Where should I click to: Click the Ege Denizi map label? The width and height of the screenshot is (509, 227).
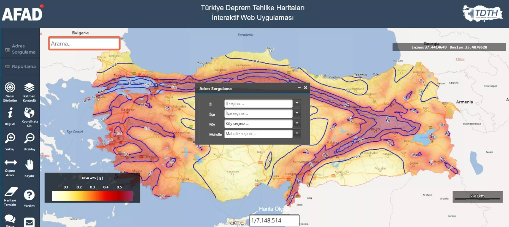(x=74, y=132)
